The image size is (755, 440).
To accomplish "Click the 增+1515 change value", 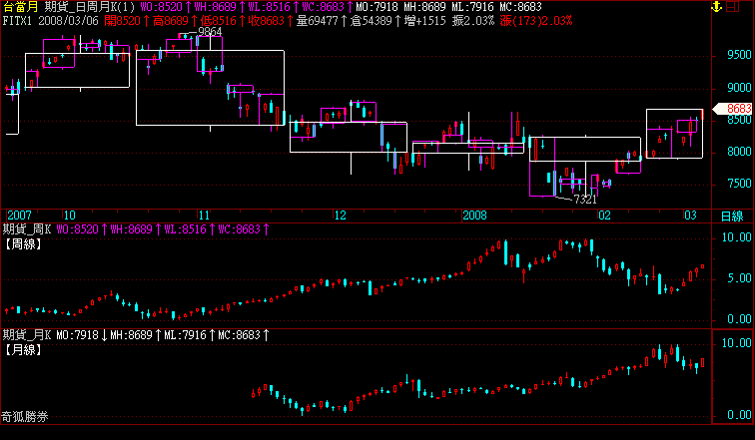I will point(425,21).
